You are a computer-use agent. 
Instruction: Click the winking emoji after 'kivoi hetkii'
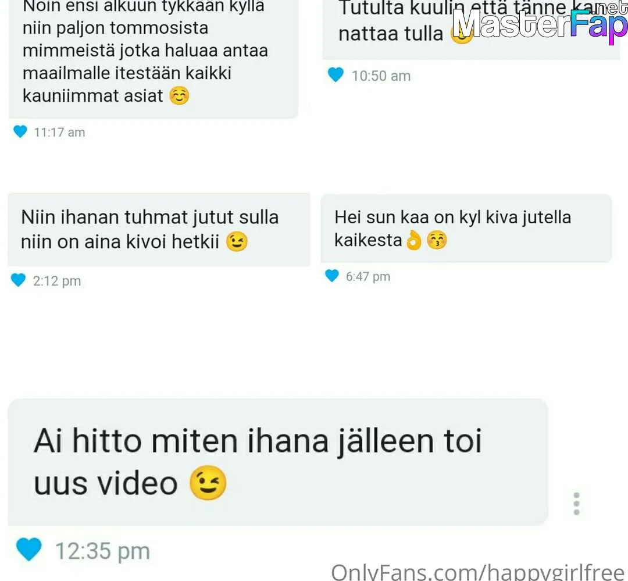click(x=237, y=241)
